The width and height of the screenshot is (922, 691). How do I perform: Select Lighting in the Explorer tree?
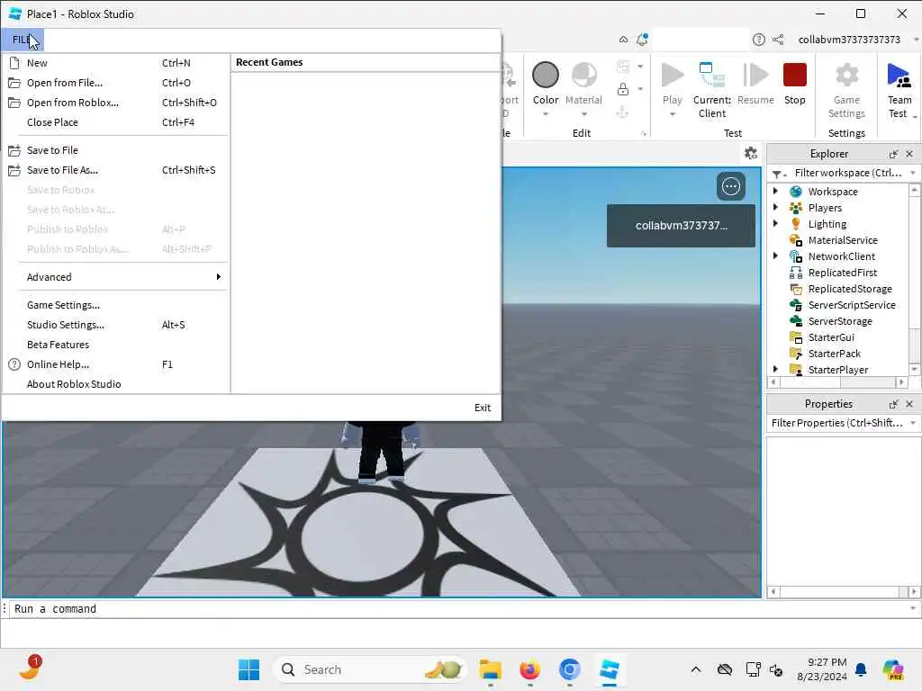pyautogui.click(x=827, y=224)
